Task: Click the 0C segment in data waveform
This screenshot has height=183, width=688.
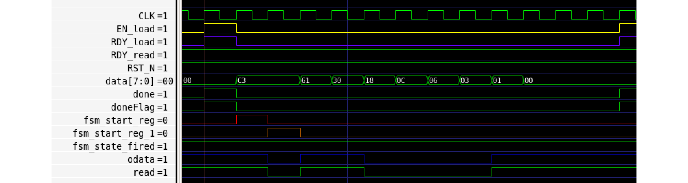Action: pyautogui.click(x=411, y=80)
